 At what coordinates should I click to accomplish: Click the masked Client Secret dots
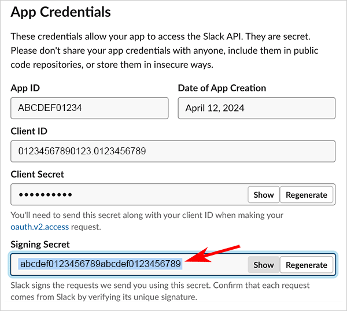click(x=45, y=195)
